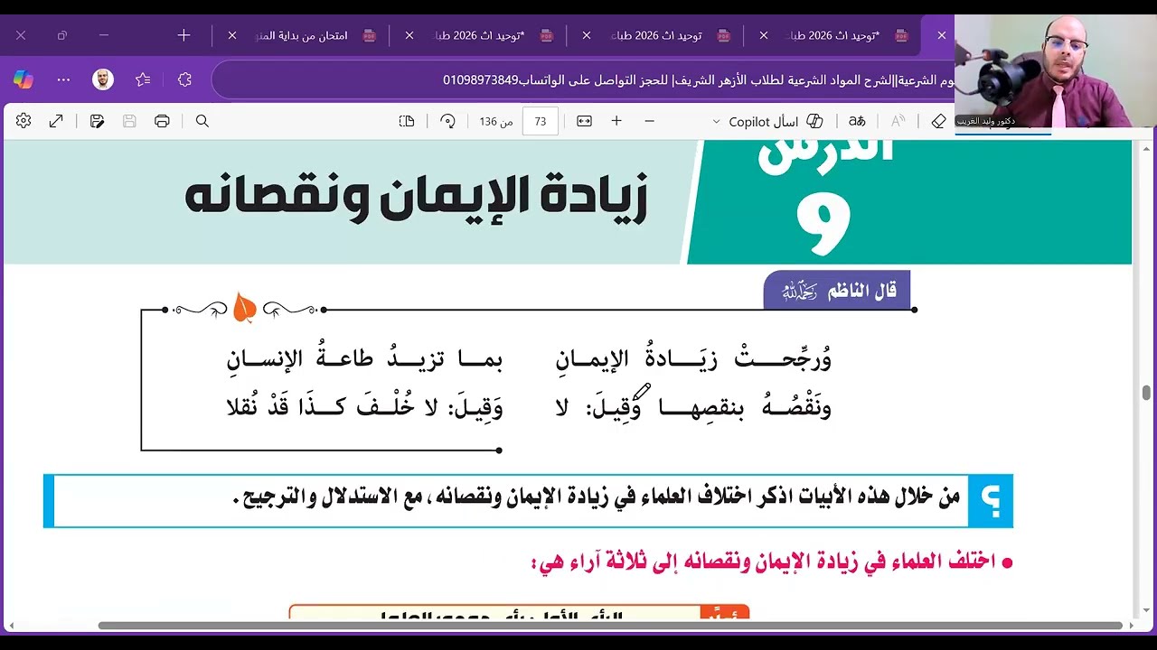1157x650 pixels.
Task: Click the profile avatar
Action: 103,79
